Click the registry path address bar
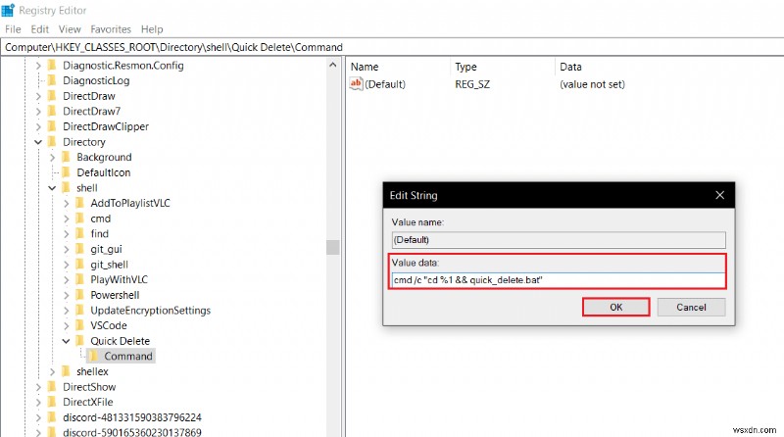The width and height of the screenshot is (784, 437). tap(392, 47)
